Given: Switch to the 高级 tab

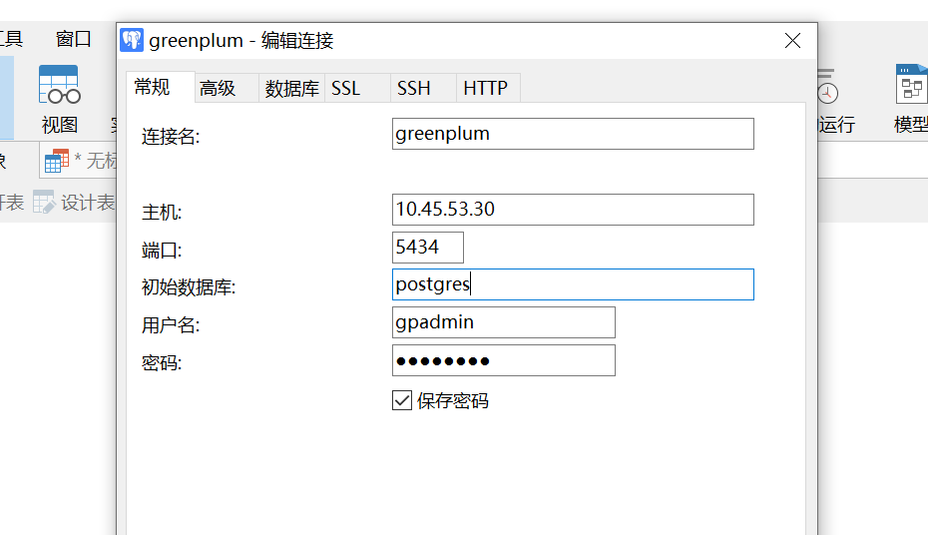Looking at the screenshot, I should click(x=227, y=88).
